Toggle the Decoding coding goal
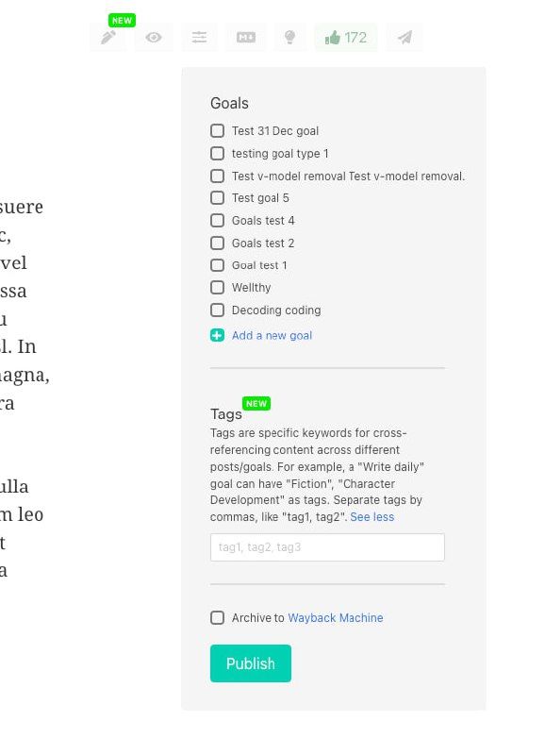545x755 pixels. (x=217, y=310)
